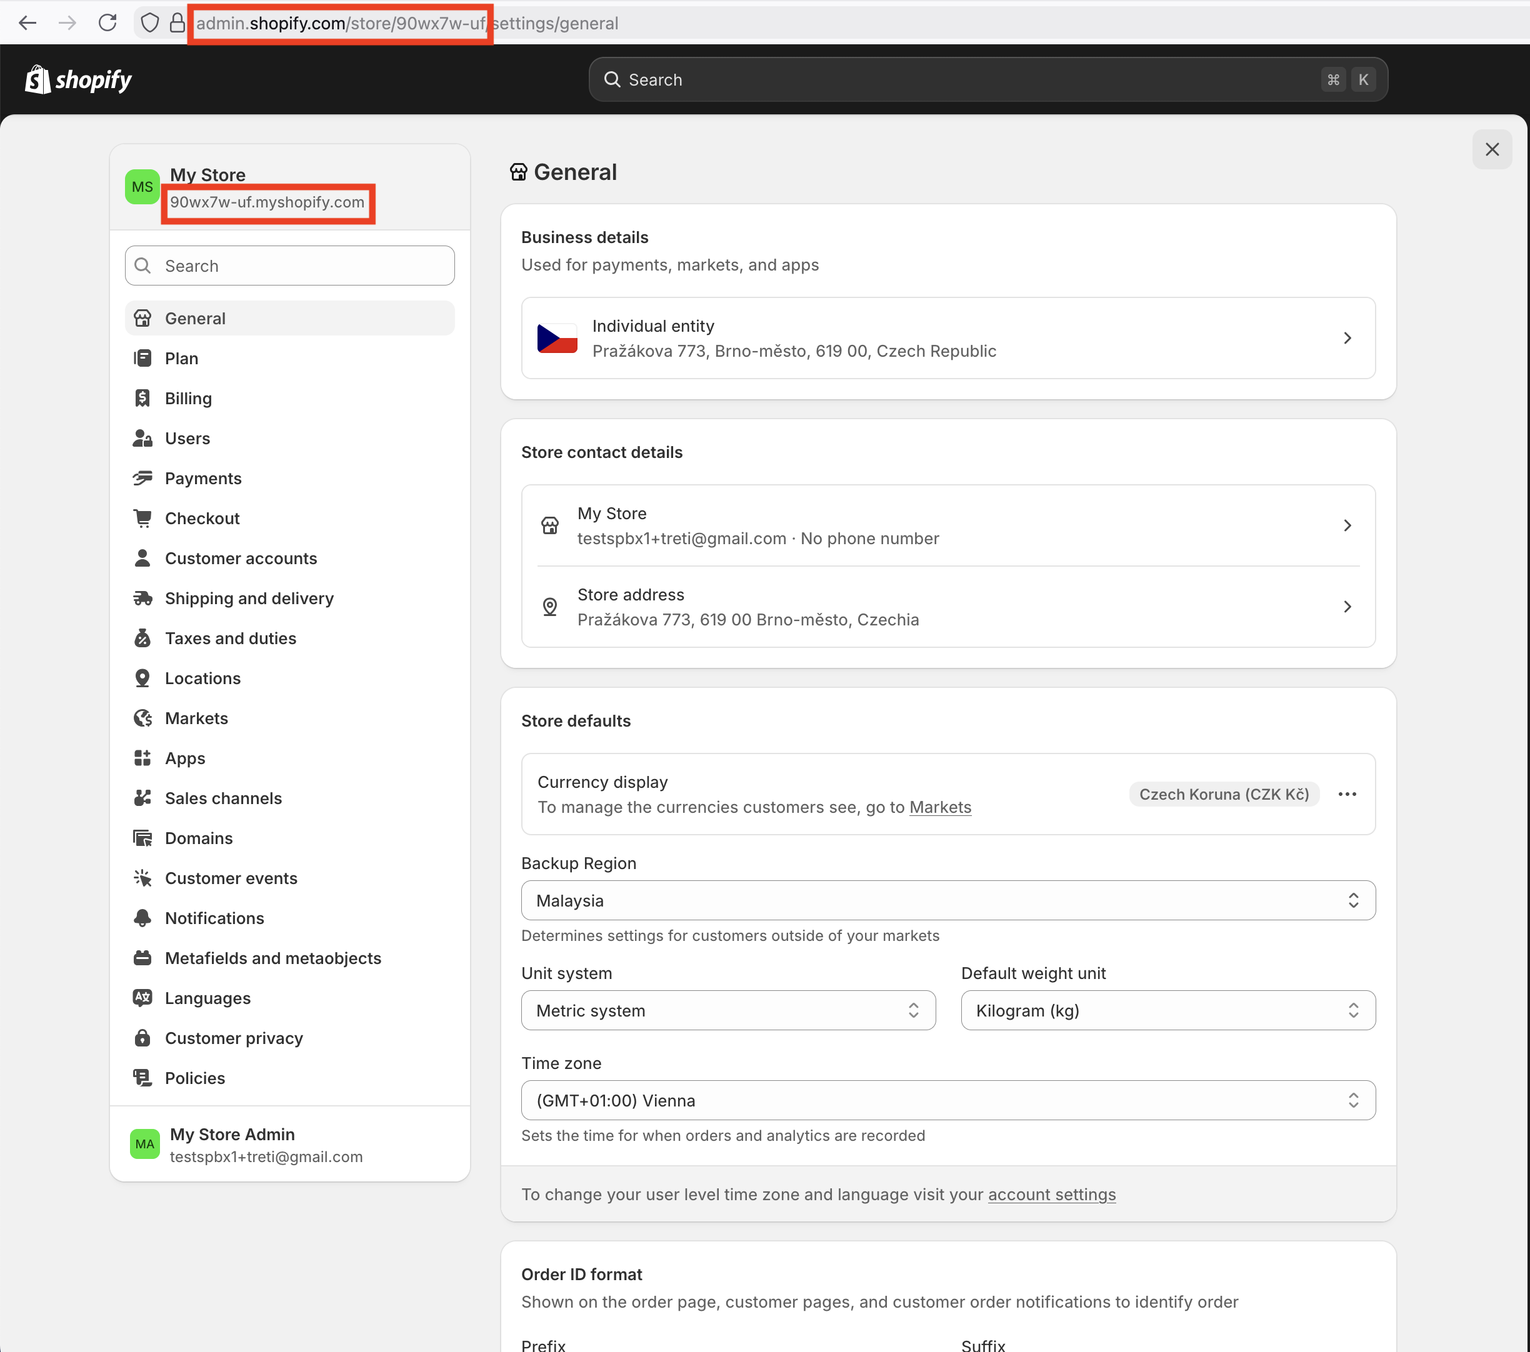Expand the Store address details chevron
Image resolution: width=1530 pixels, height=1352 pixels.
(1347, 607)
